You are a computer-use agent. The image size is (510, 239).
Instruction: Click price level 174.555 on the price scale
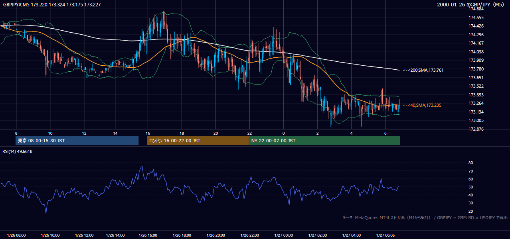[476, 18]
